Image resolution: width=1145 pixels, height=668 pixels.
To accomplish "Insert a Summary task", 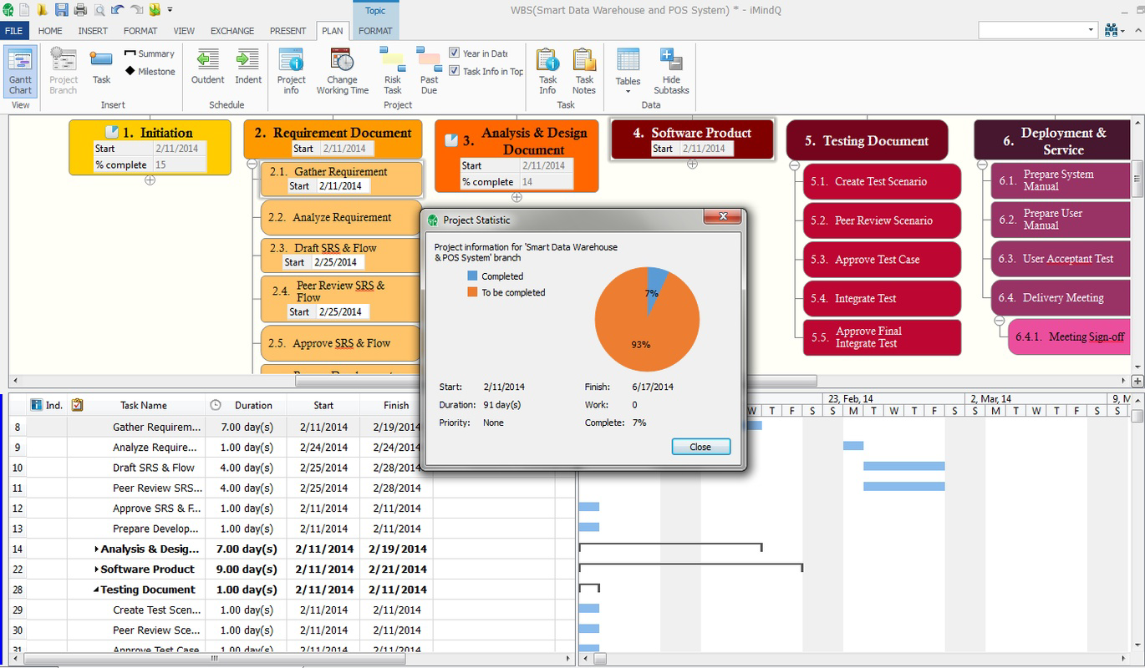I will pyautogui.click(x=150, y=53).
